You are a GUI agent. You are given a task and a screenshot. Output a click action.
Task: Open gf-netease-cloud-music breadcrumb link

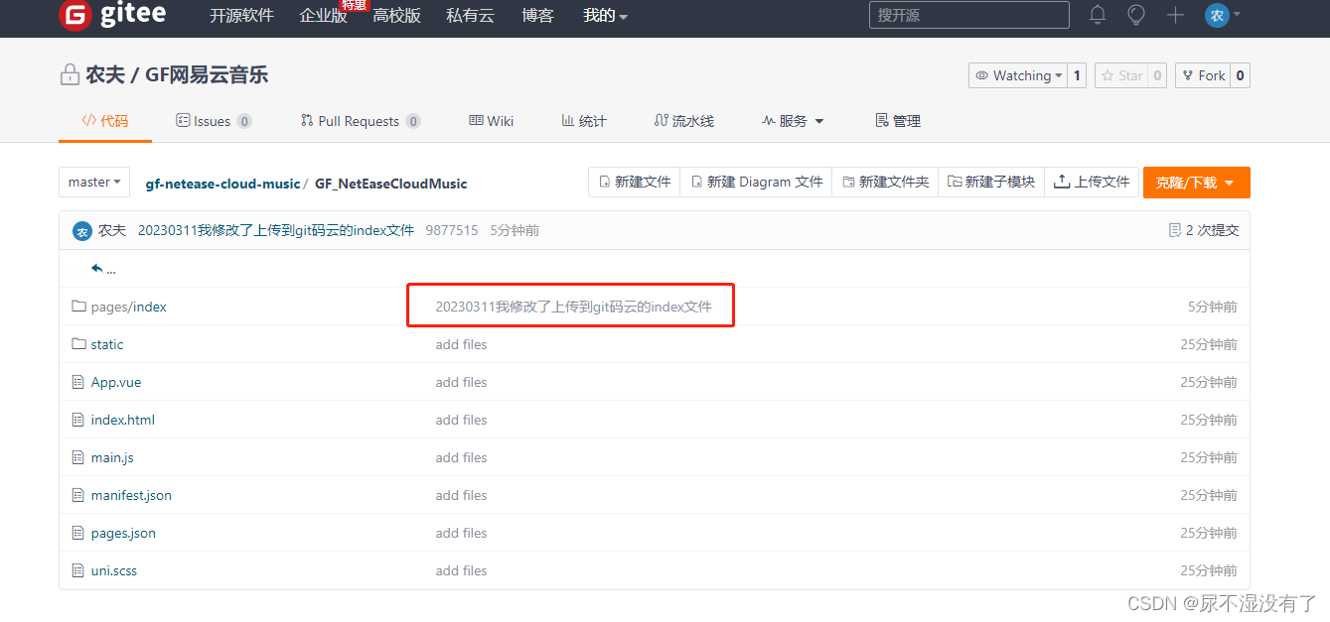[x=222, y=184]
